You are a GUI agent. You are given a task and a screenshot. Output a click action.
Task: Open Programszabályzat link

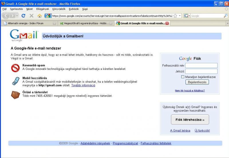point(125,143)
